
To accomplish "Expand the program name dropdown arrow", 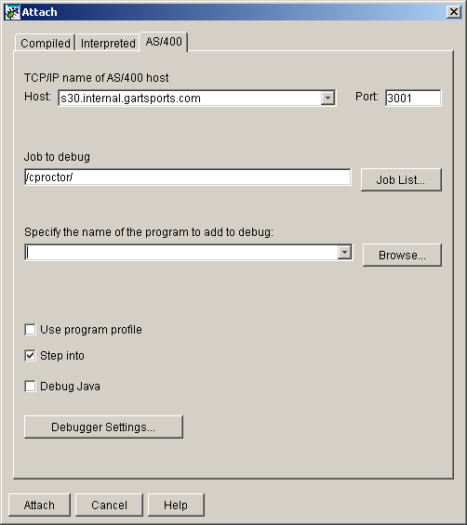I will [x=344, y=252].
